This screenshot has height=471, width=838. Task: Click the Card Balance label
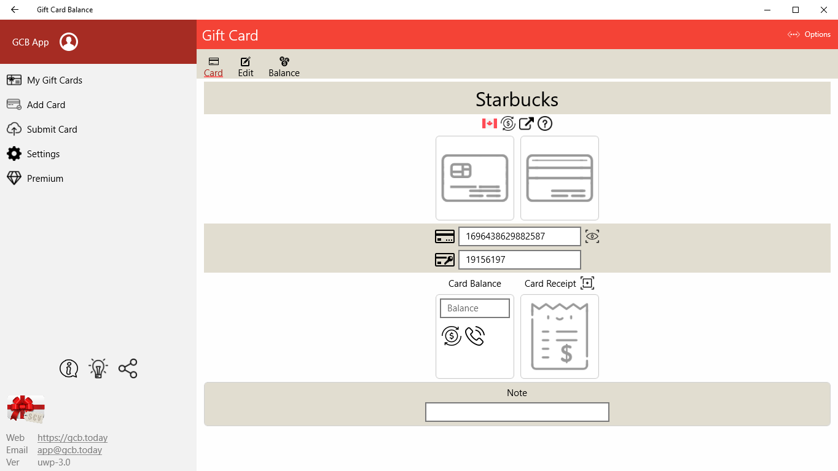(x=475, y=284)
